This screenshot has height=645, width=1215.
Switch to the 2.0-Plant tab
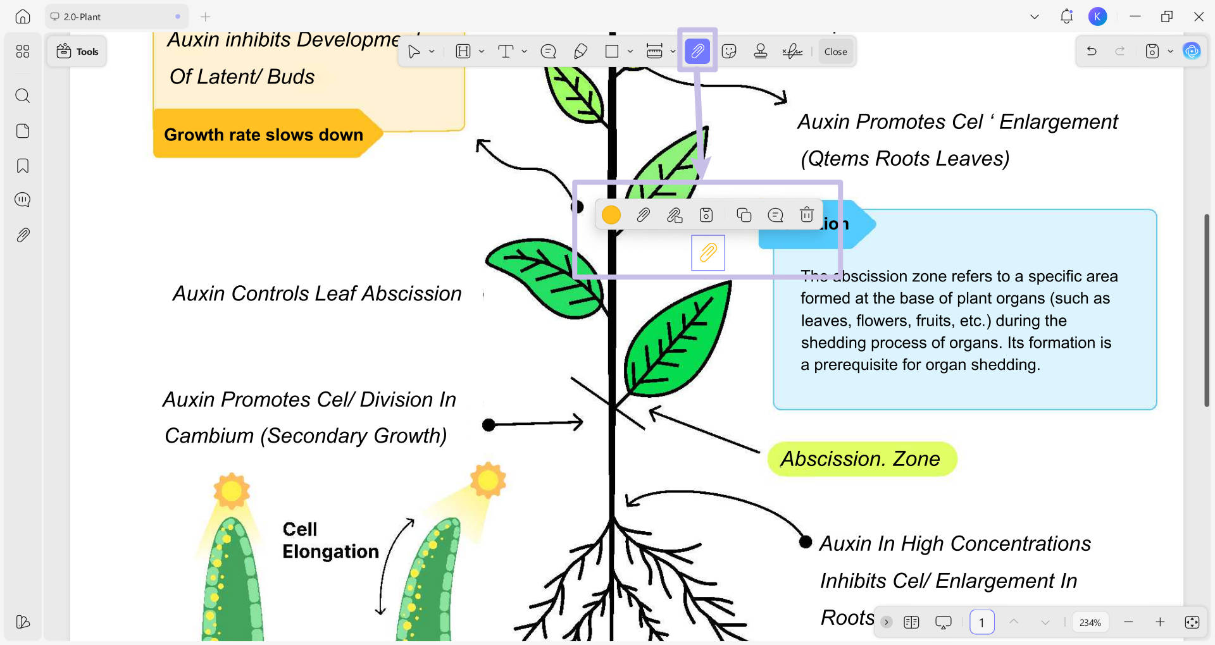tap(116, 17)
